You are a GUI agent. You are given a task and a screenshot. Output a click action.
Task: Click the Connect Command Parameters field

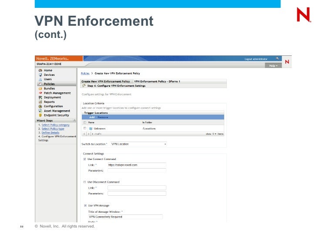click(x=137, y=170)
